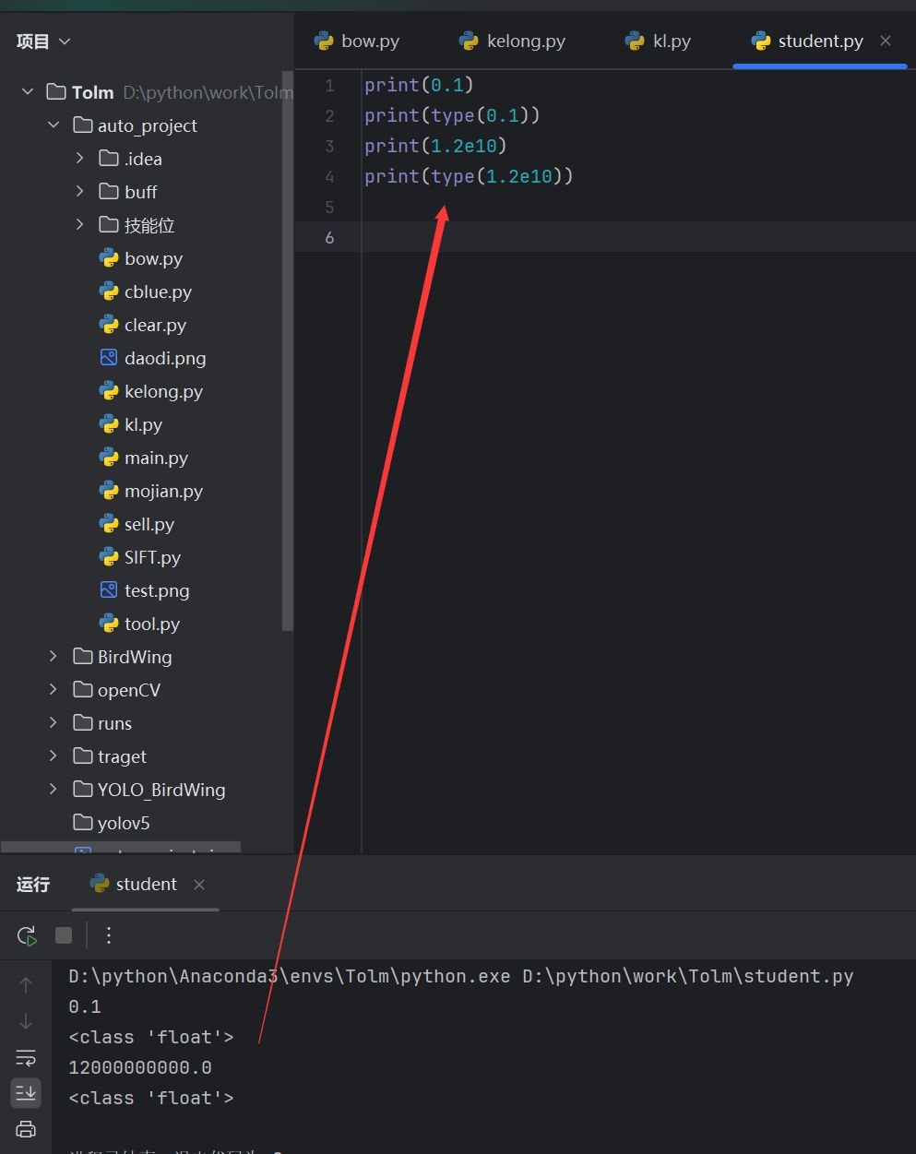Expand the YOLO_BirdWing folder

click(54, 790)
